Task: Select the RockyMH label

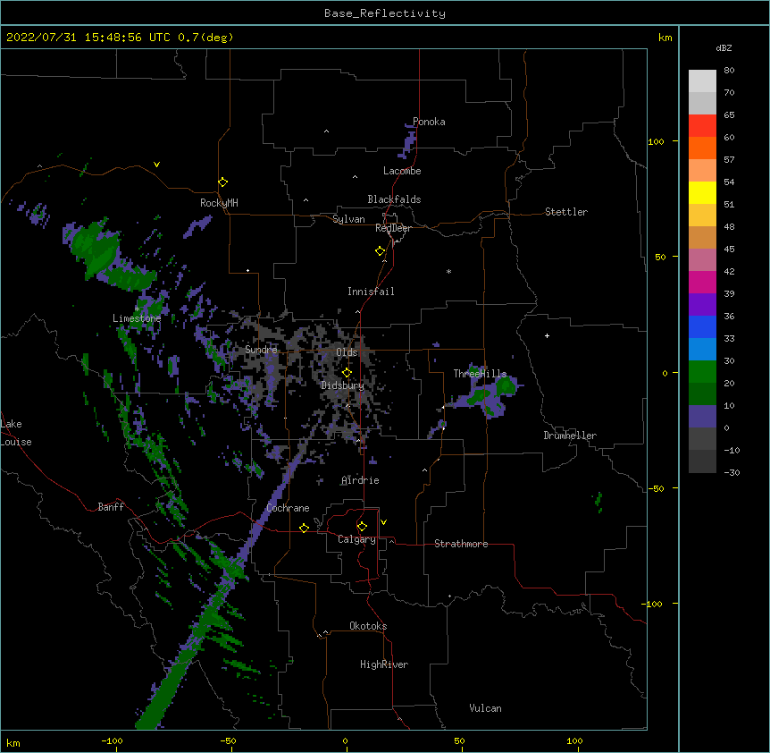Action: (219, 203)
